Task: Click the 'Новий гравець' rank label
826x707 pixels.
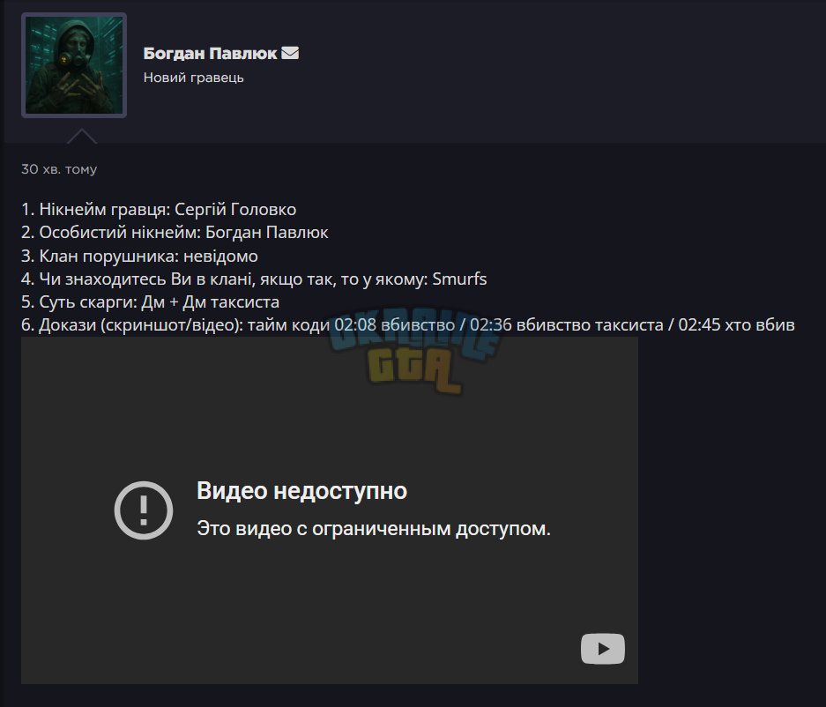Action: [x=193, y=78]
